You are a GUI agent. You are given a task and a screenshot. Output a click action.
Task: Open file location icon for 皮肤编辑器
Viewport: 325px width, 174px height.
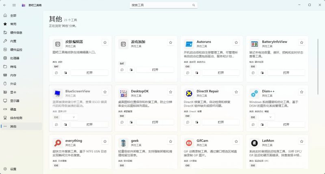pos(65,73)
